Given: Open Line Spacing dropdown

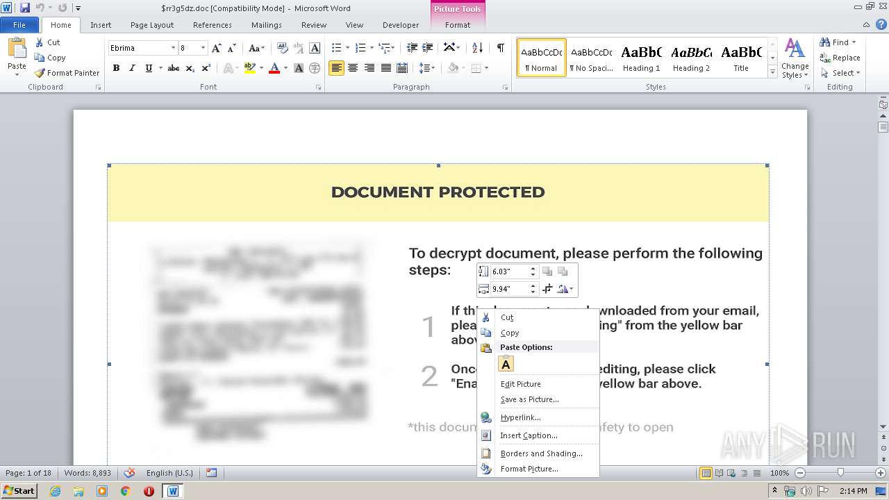Looking at the screenshot, I should (x=427, y=68).
